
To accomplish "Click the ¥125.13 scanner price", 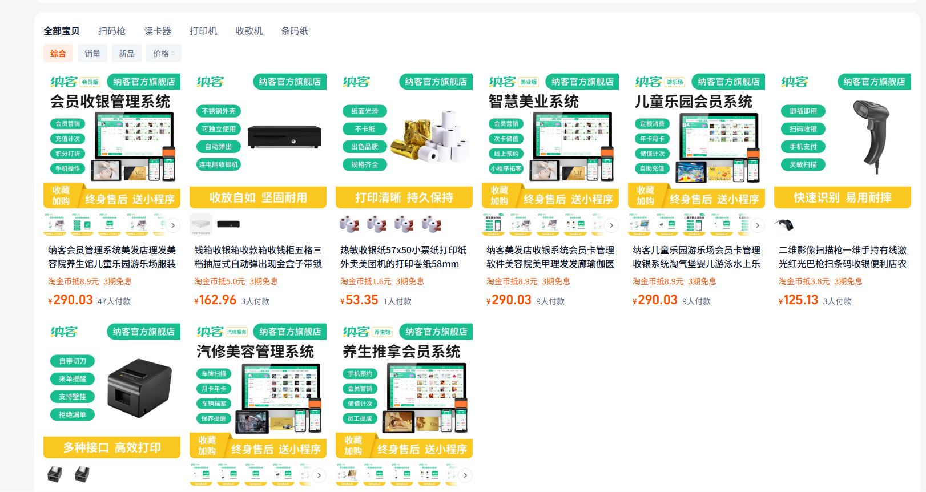I will (799, 300).
